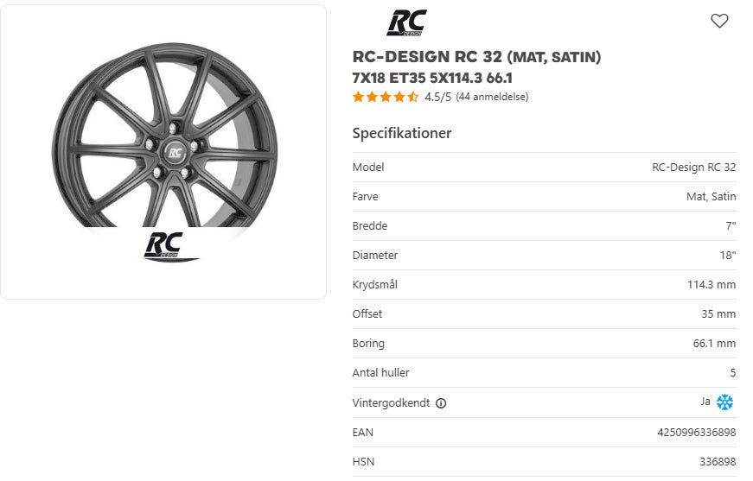Image resolution: width=753 pixels, height=481 pixels.
Task: Click the blue snowflake winter-approved icon
Action: click(724, 402)
